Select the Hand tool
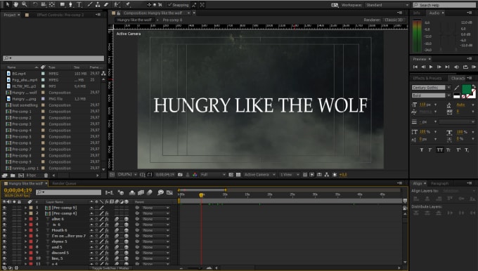 (x=16, y=5)
